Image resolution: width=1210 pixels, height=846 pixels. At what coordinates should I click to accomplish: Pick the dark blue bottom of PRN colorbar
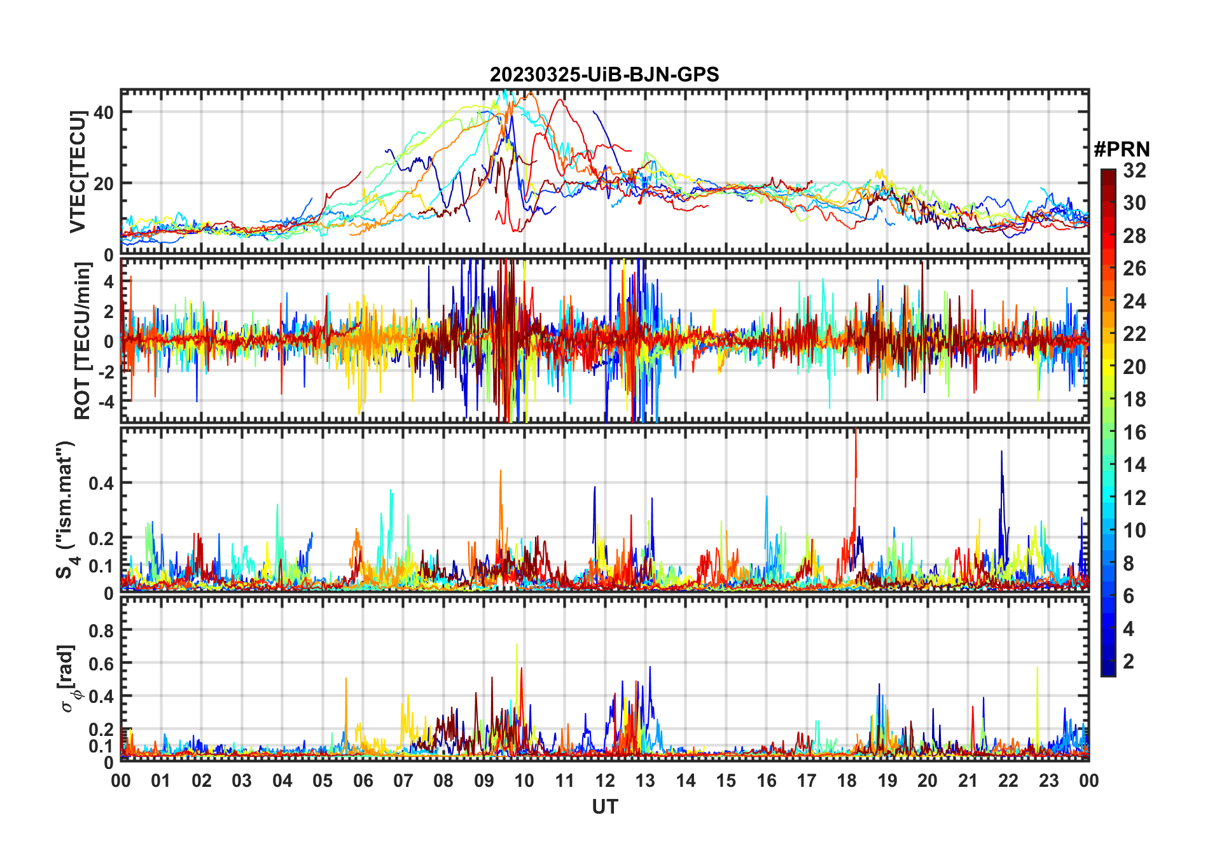pos(1108,670)
